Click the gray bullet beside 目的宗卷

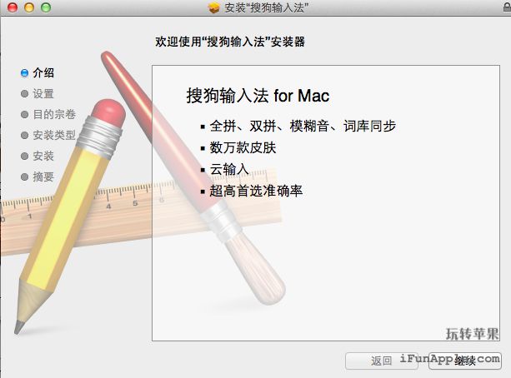point(24,114)
